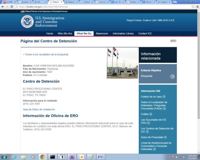The width and height of the screenshot is (200, 160).
Task: Bookmark this page with the star icon
Action: click(x=193, y=6)
